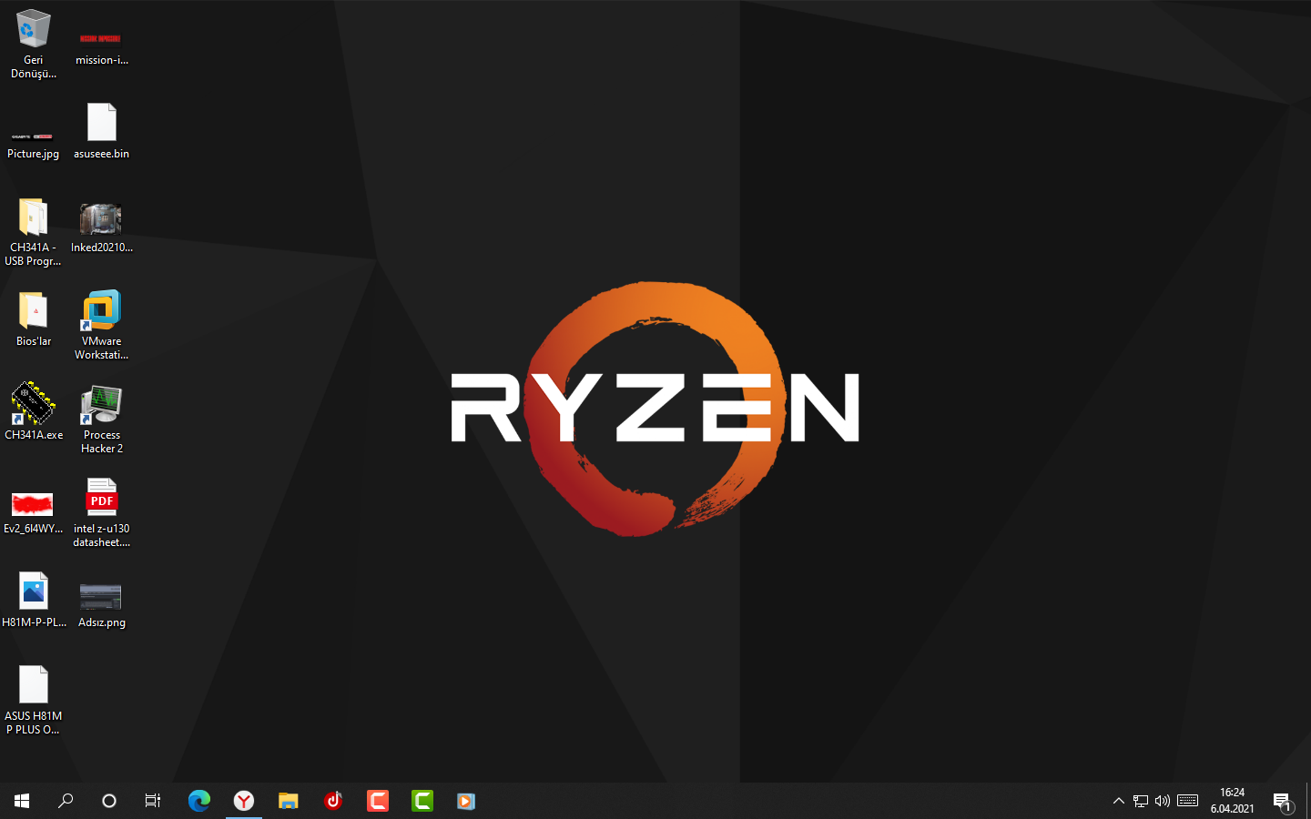
Task: Select the VMware Workstation shortcut
Action: [102, 325]
